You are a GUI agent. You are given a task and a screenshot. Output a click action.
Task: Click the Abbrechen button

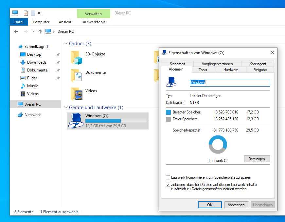click(236, 205)
